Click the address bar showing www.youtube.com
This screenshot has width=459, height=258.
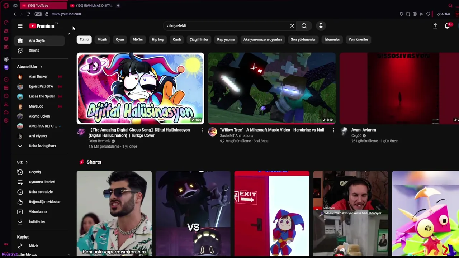(66, 14)
